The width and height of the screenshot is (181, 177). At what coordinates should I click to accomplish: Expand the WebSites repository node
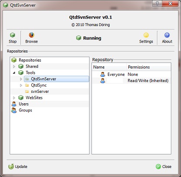point(14,98)
